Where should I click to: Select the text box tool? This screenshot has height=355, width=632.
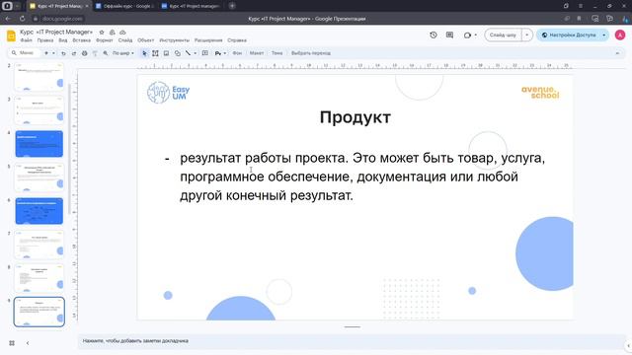[x=155, y=53]
